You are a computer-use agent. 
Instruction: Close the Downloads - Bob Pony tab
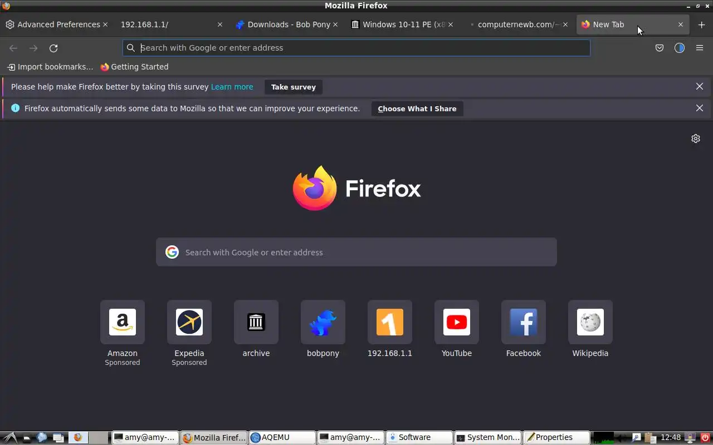click(x=335, y=24)
